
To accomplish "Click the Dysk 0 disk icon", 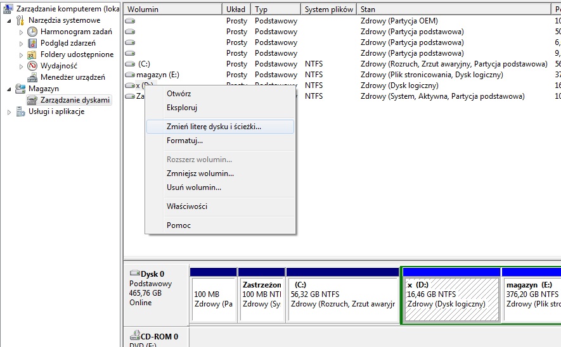I will tap(134, 274).
